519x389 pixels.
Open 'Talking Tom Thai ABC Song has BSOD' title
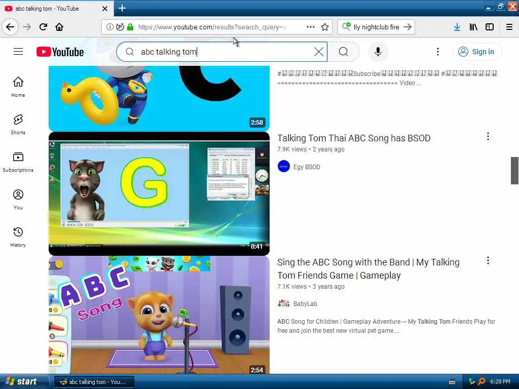click(x=354, y=138)
